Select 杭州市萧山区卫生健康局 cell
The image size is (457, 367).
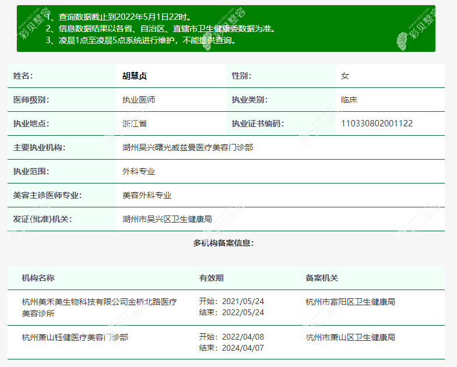click(350, 338)
